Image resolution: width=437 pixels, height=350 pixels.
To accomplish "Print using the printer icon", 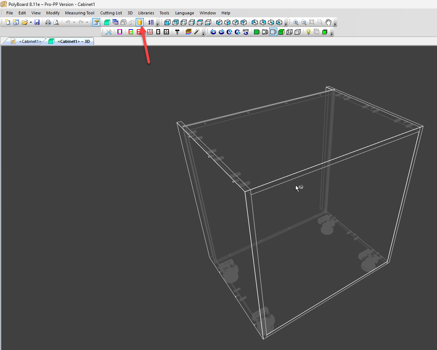I will pos(48,22).
